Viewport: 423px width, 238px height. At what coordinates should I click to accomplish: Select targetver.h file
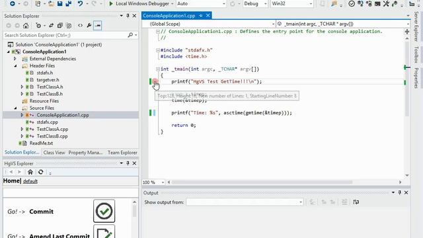point(48,80)
